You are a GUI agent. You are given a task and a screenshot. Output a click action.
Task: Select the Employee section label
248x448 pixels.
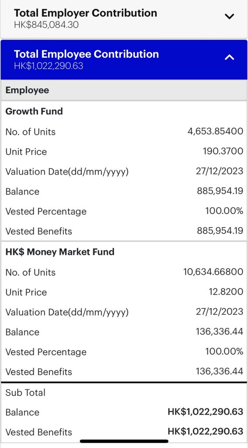tap(27, 90)
